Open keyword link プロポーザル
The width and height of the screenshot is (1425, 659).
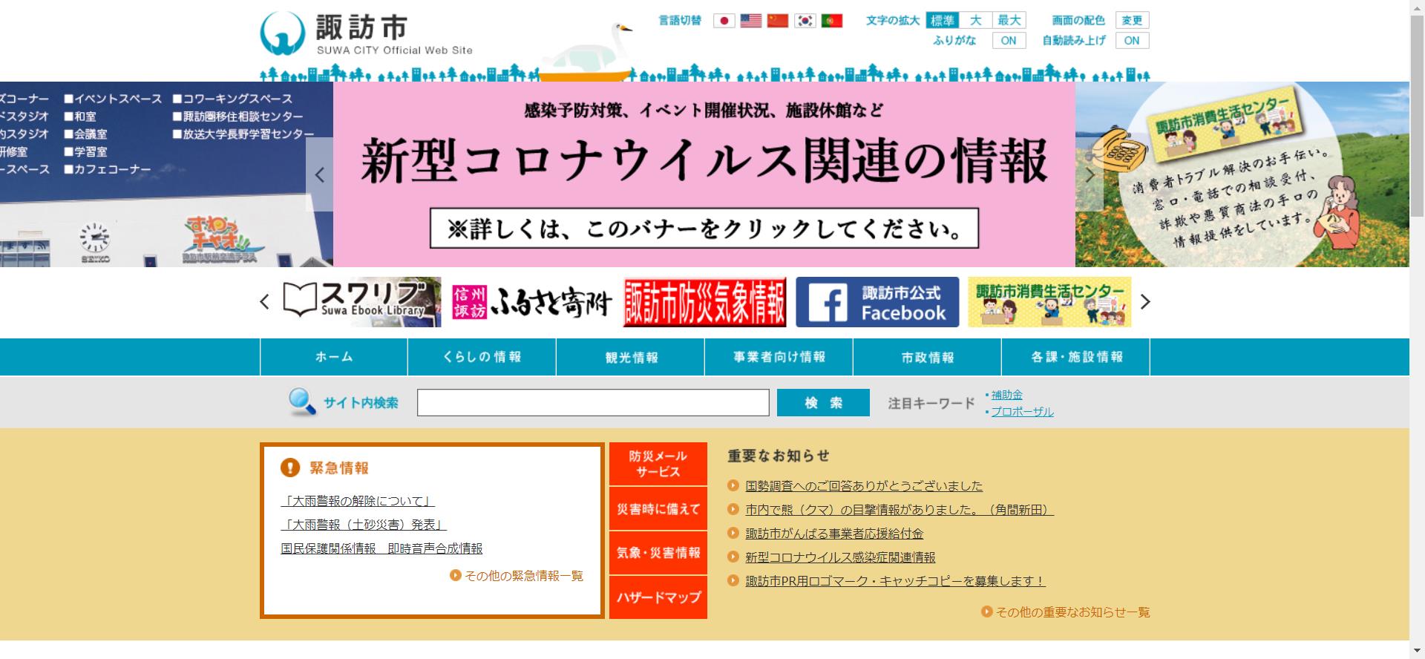[1022, 411]
